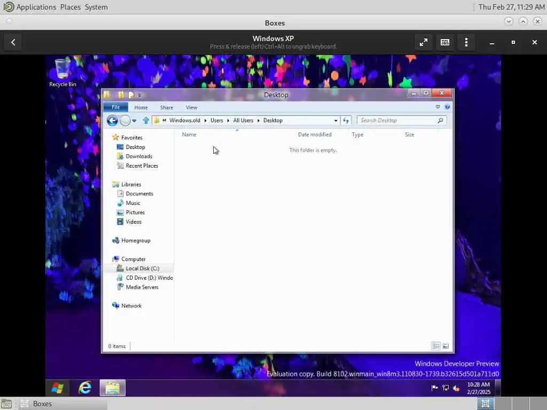This screenshot has width=547, height=410.
Task: Click the search magnifier icon
Action: click(440, 121)
